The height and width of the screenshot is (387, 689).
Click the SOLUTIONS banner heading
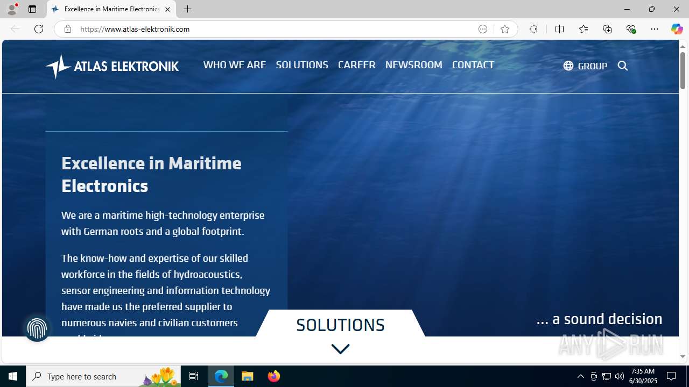click(x=340, y=325)
